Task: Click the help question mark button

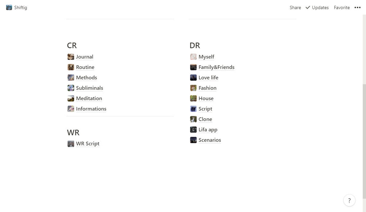Action: point(349,200)
